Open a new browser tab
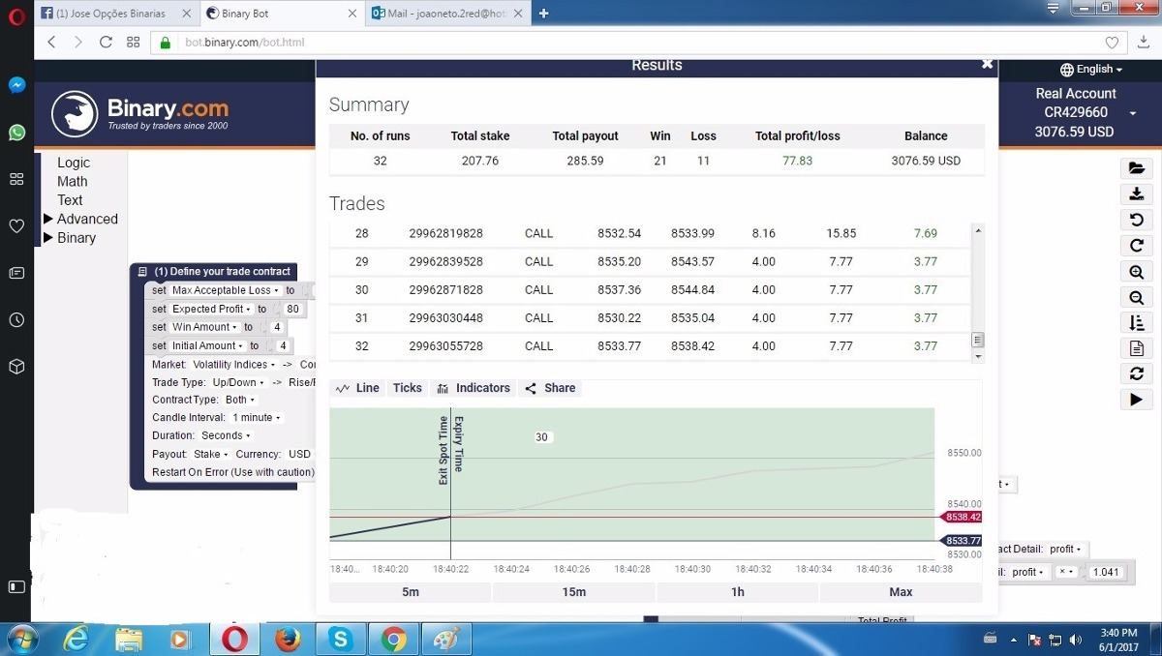The width and height of the screenshot is (1162, 656). click(544, 14)
